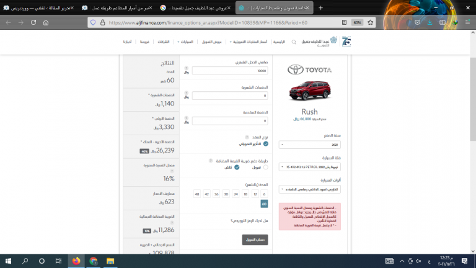Open help icon beside down payment field
The height and width of the screenshot is (268, 476).
click(x=187, y=118)
